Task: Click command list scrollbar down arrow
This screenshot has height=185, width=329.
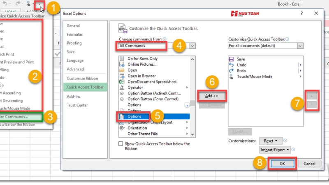Action: coord(192,134)
